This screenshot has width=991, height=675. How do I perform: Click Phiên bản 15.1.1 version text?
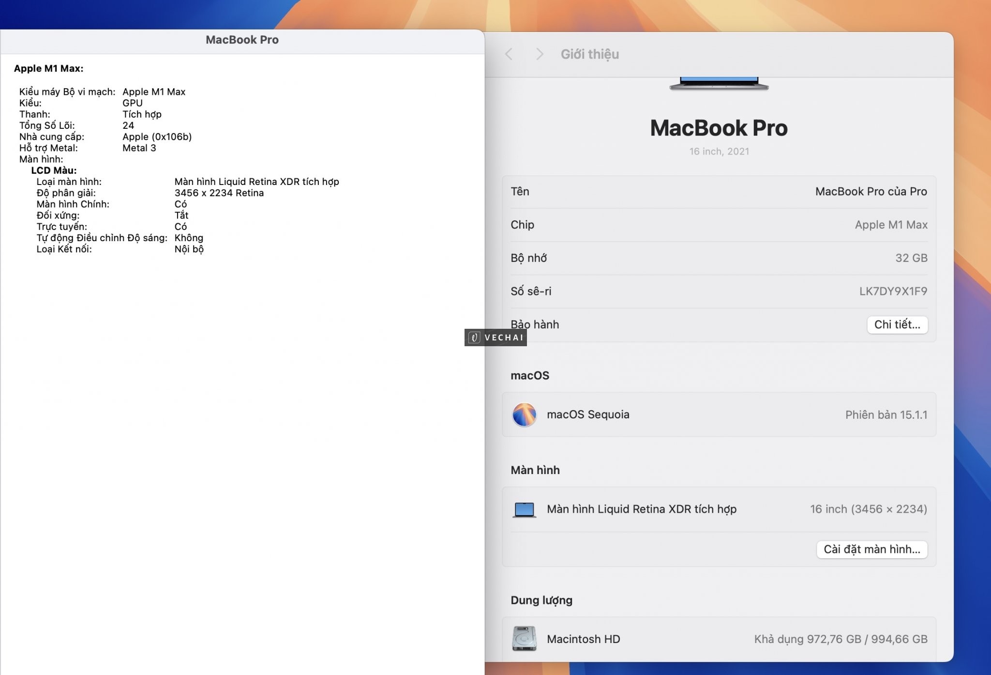tap(886, 414)
